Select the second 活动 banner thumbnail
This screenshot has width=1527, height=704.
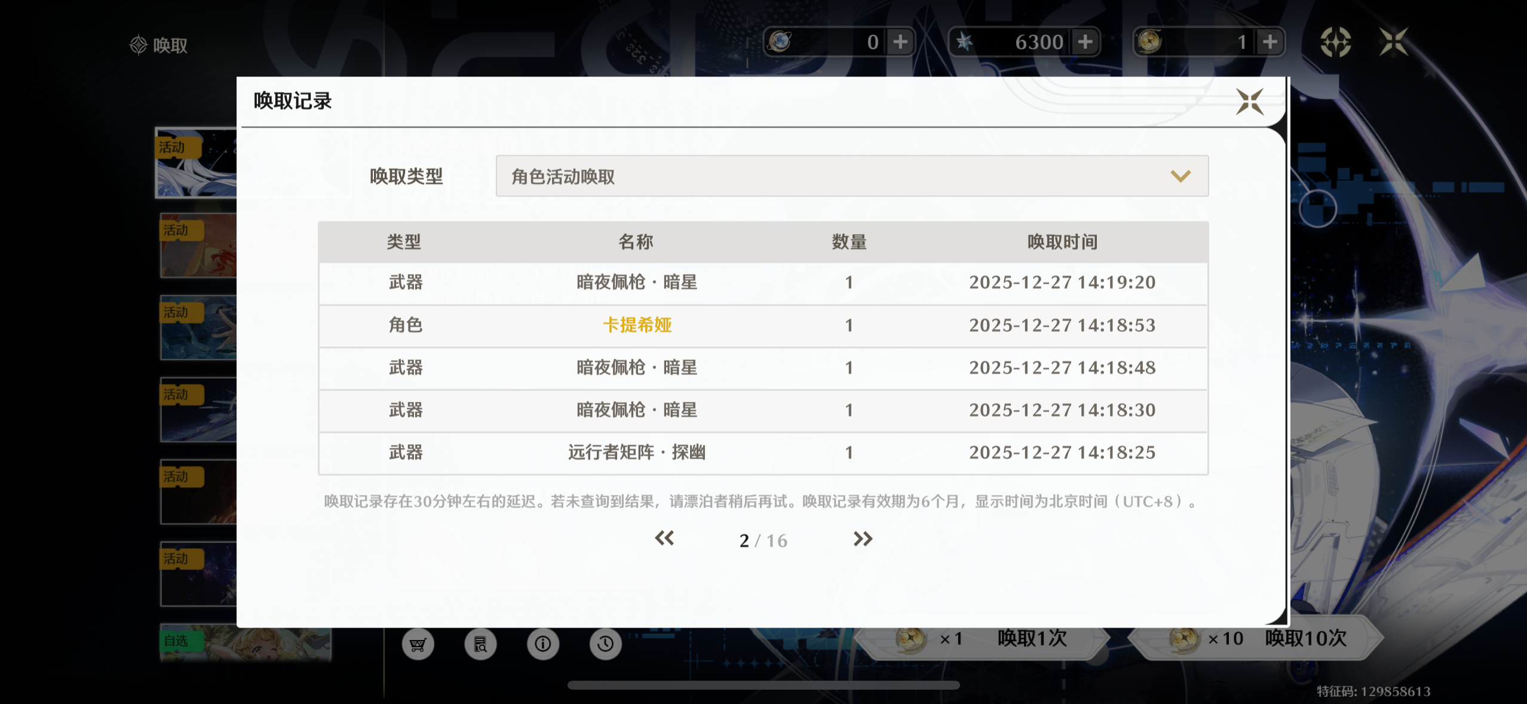point(198,245)
